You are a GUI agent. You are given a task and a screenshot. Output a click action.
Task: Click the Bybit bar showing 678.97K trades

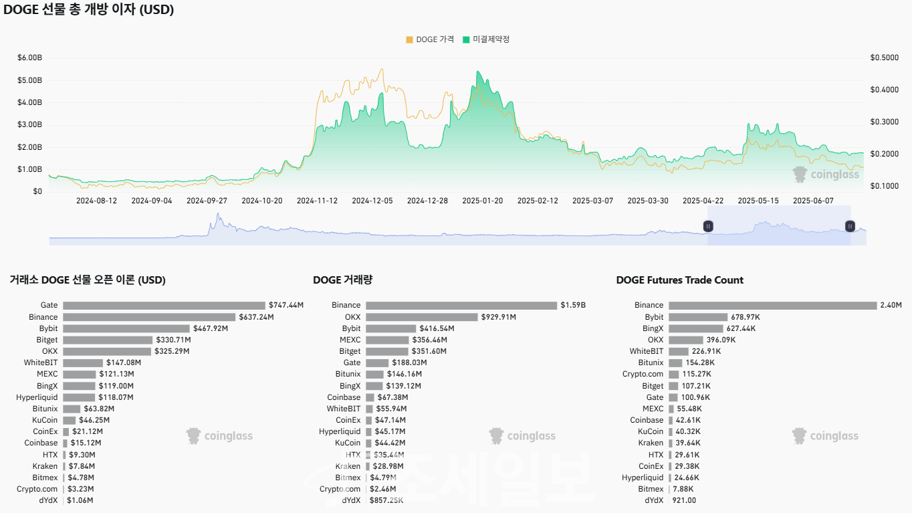697,317
